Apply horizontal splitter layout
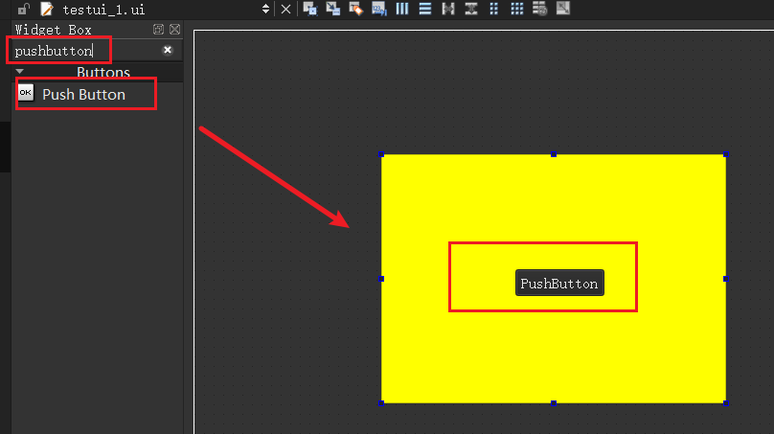Screen dimensions: 774x434 click(x=448, y=9)
